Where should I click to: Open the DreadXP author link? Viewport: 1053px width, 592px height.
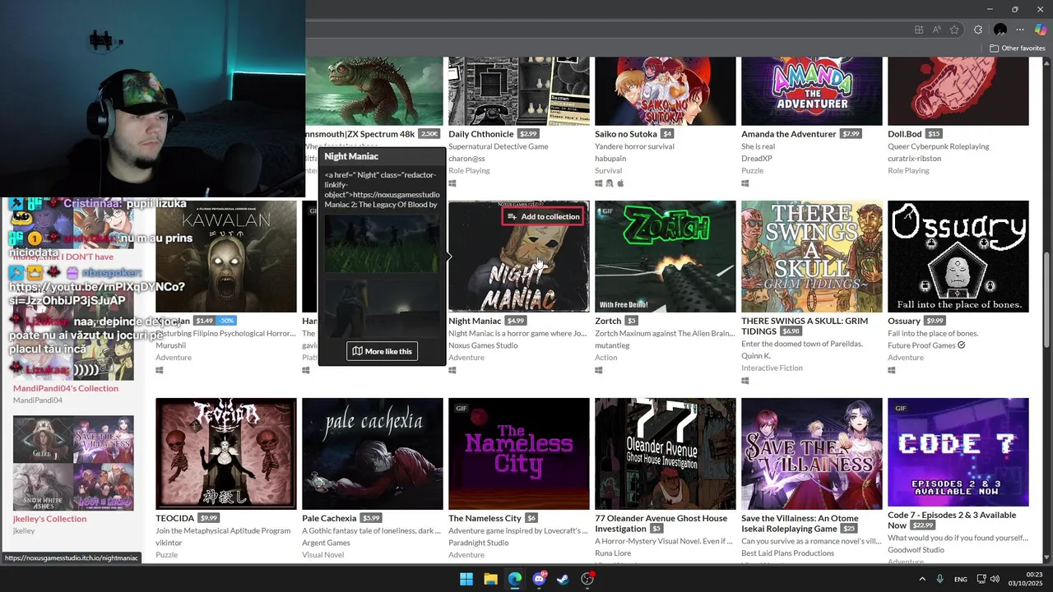tap(757, 159)
